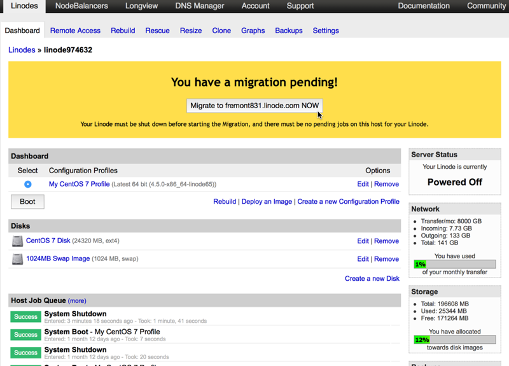
Task: Remove the 1024MB Swap Image
Action: pos(386,259)
